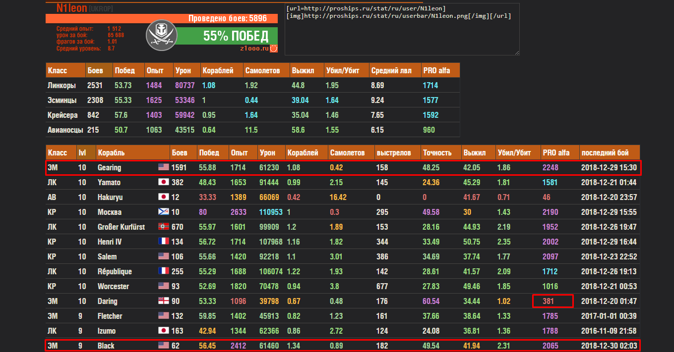Sort the class summary table by Средний лвл
This screenshot has width=674, height=352.
click(x=394, y=70)
